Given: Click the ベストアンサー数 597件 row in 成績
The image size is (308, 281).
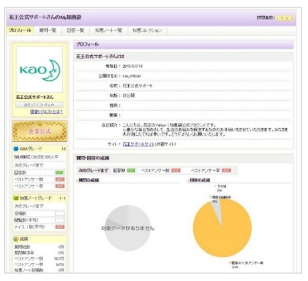Looking at the screenshot, I should [39, 259].
